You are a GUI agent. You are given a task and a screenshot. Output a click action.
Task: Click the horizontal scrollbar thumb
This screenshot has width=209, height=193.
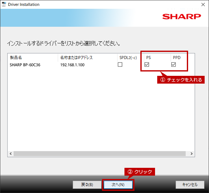click(x=100, y=154)
